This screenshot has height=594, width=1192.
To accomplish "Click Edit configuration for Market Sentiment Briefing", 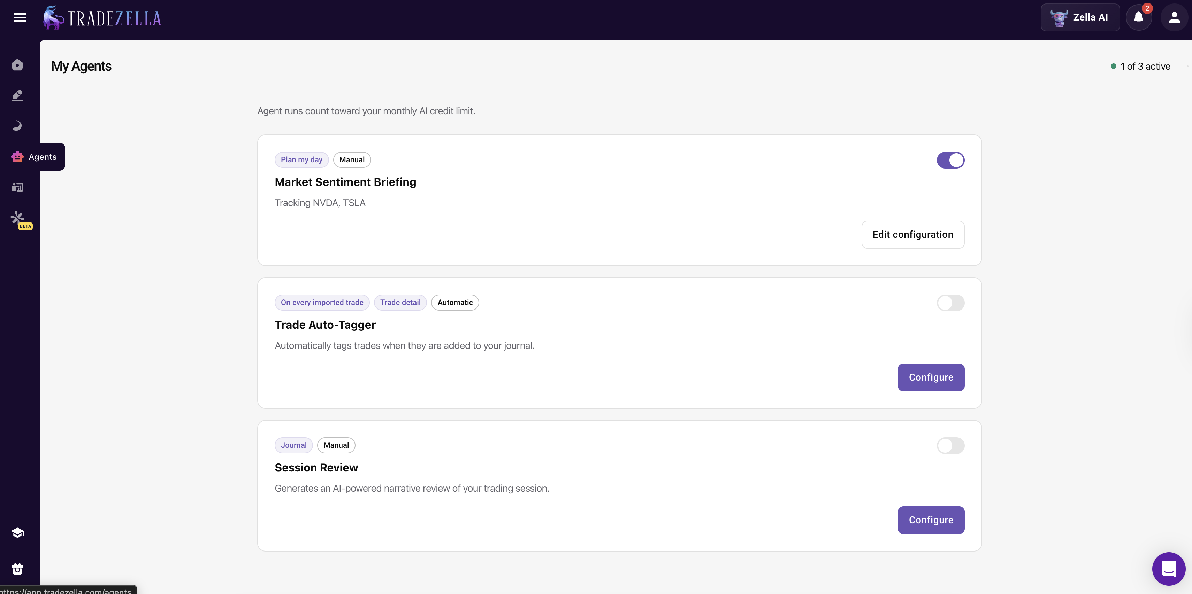I will click(x=912, y=234).
